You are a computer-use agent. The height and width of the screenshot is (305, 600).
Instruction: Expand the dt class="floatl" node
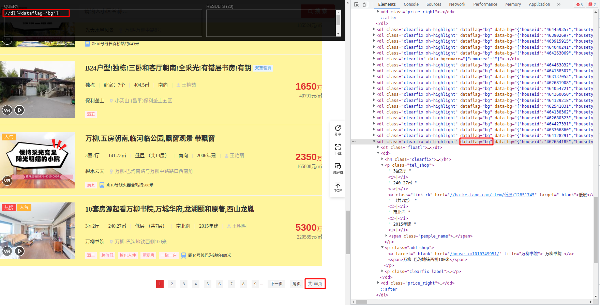pyautogui.click(x=378, y=147)
